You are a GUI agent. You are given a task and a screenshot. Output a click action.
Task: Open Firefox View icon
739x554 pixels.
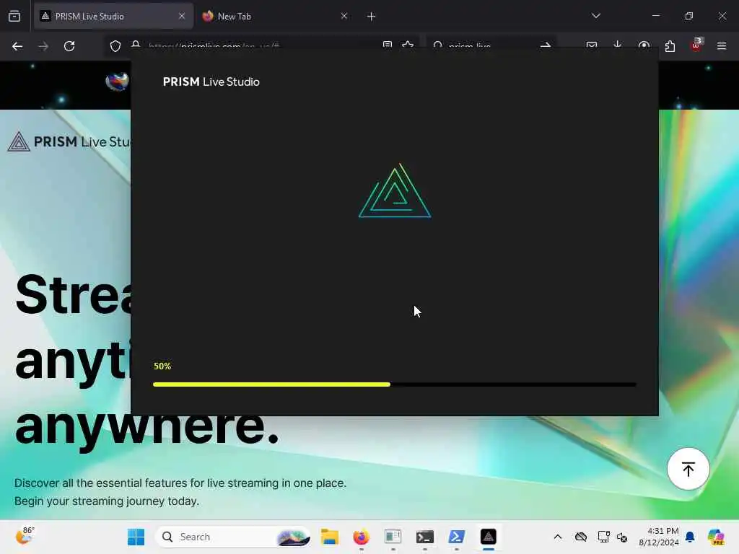point(14,17)
